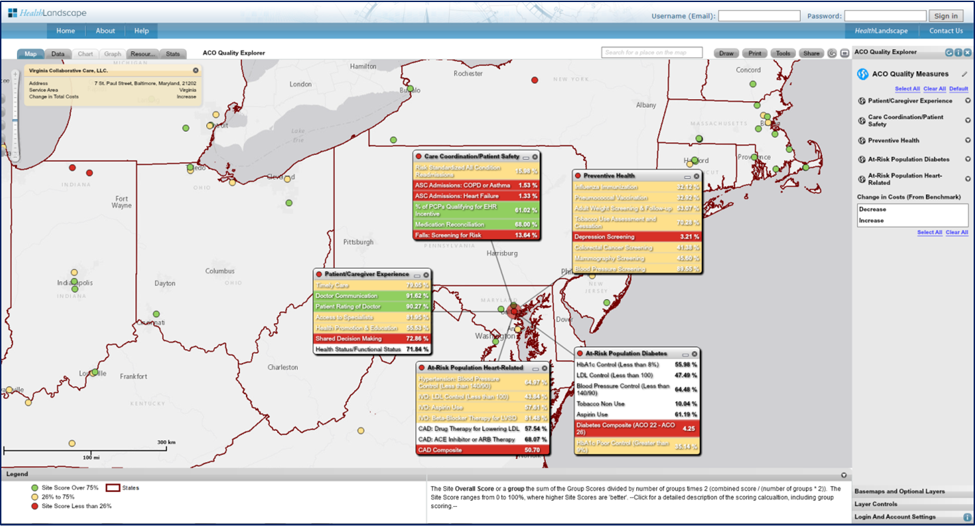Viewport: 975px width, 526px height.
Task: Open the info icon on the ACO Quality Explorer panel
Action: pyautogui.click(x=959, y=52)
